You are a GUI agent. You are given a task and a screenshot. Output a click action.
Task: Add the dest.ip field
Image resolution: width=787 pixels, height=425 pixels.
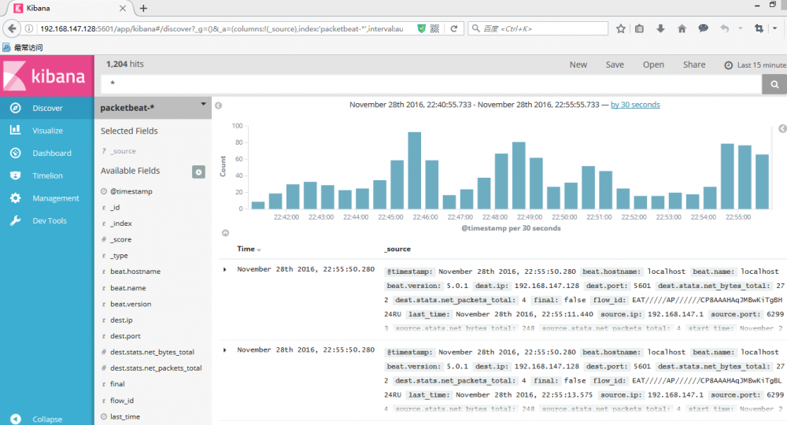coord(121,320)
